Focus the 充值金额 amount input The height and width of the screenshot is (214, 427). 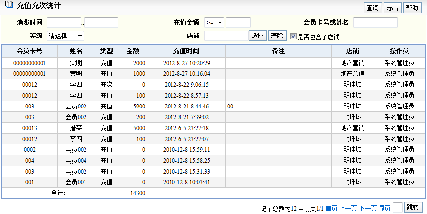238,22
